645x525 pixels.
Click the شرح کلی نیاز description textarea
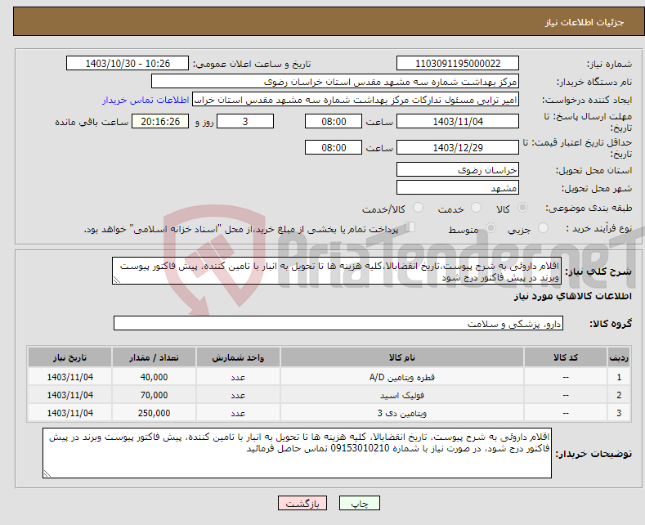click(337, 271)
